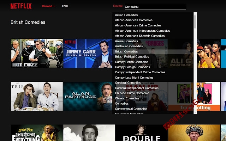Screen dimensions: 226x141
Task: Open Alan Partridge thumbnail
Action: pos(88,96)
